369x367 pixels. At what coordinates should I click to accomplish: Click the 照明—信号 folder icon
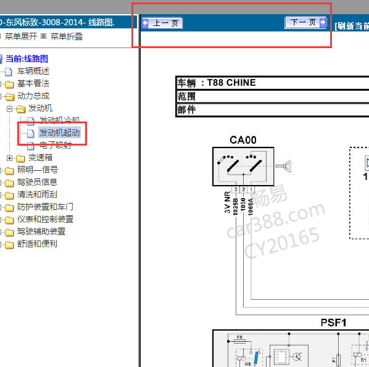[x=9, y=171]
